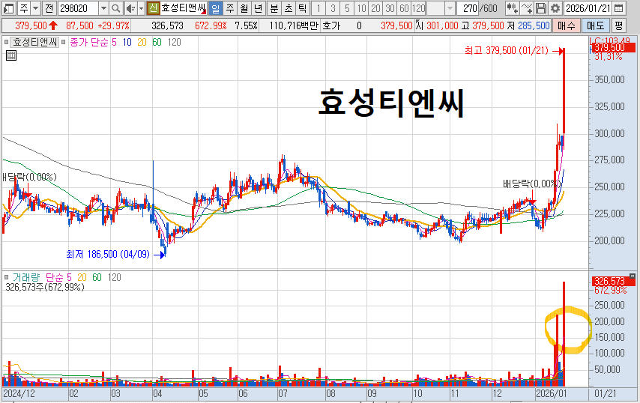Toggle the left side panel icon
This screenshot has width=640, height=403.
click(8, 8)
